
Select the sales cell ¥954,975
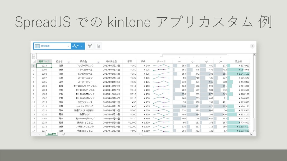238,70
